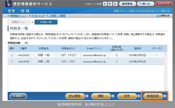
Task: Click the help icon next to 削除
Action: click(113, 96)
